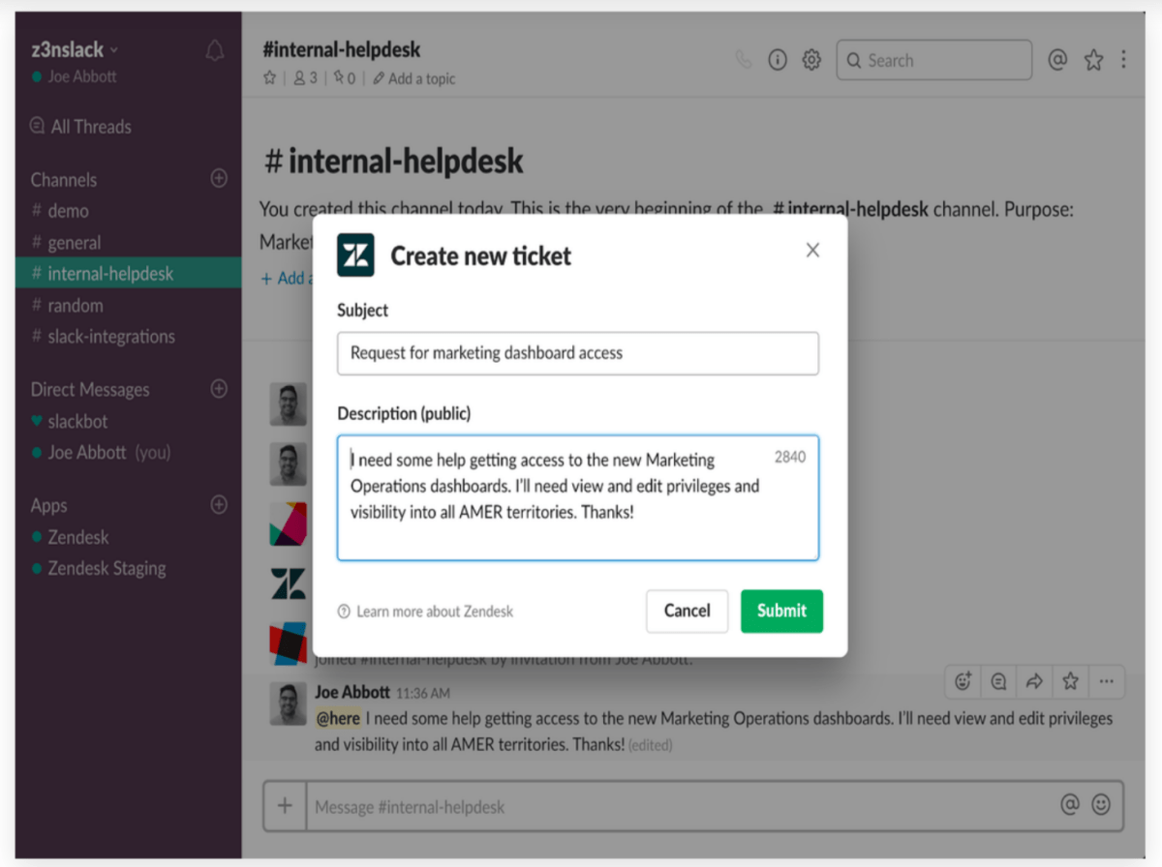The height and width of the screenshot is (867, 1162).
Task: Add emoji reaction to Joe Abbott's message
Action: tap(962, 681)
